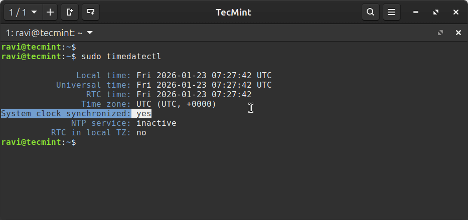The width and height of the screenshot is (468, 220).
Task: Open the ravi@tecmint session dropdown arrow
Action: [x=90, y=33]
